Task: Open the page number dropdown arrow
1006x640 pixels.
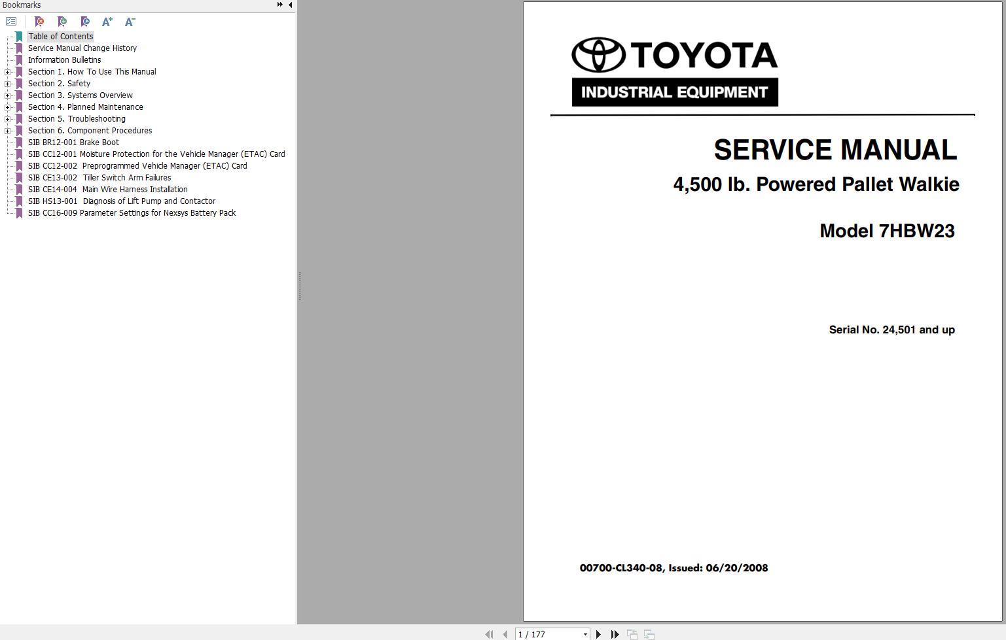Action: [x=585, y=634]
